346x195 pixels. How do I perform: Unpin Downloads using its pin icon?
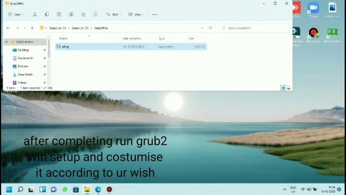[44, 75]
